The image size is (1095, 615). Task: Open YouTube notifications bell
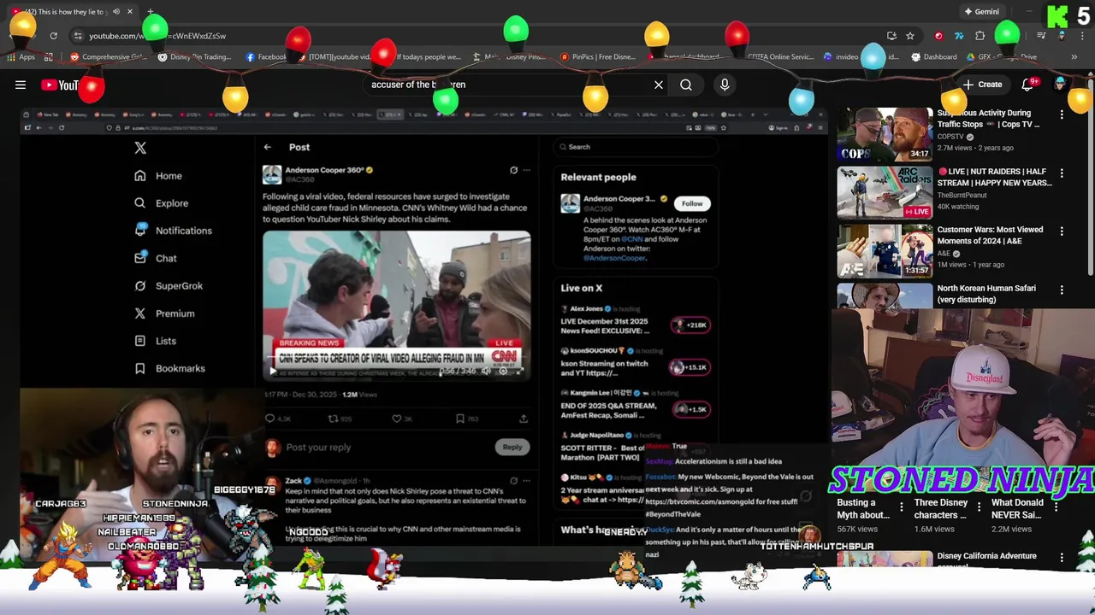pos(1028,85)
